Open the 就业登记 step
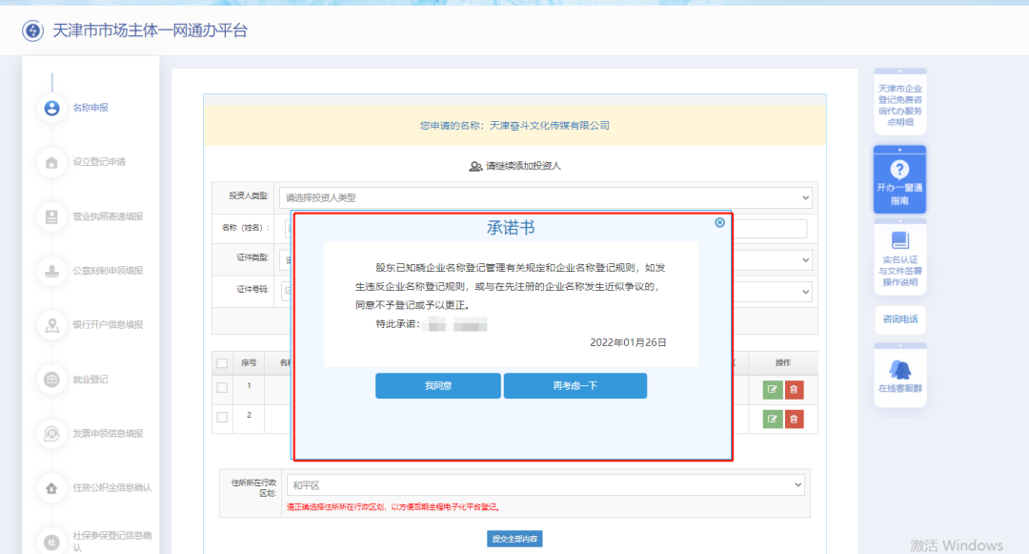Viewport: 1029px width, 554px height. pos(50,379)
